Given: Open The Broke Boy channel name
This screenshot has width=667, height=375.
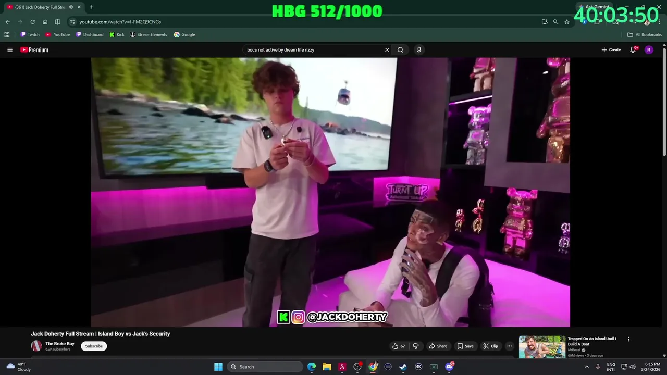Looking at the screenshot, I should [60, 344].
